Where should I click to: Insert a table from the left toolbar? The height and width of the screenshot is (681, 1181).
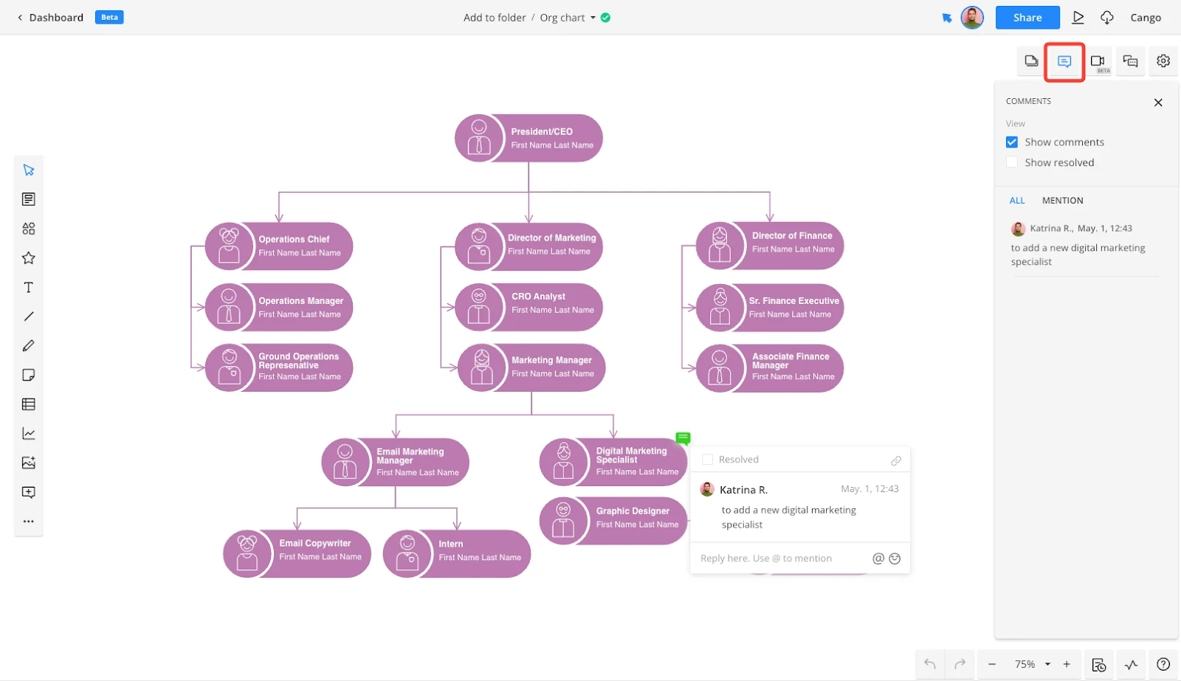click(28, 404)
